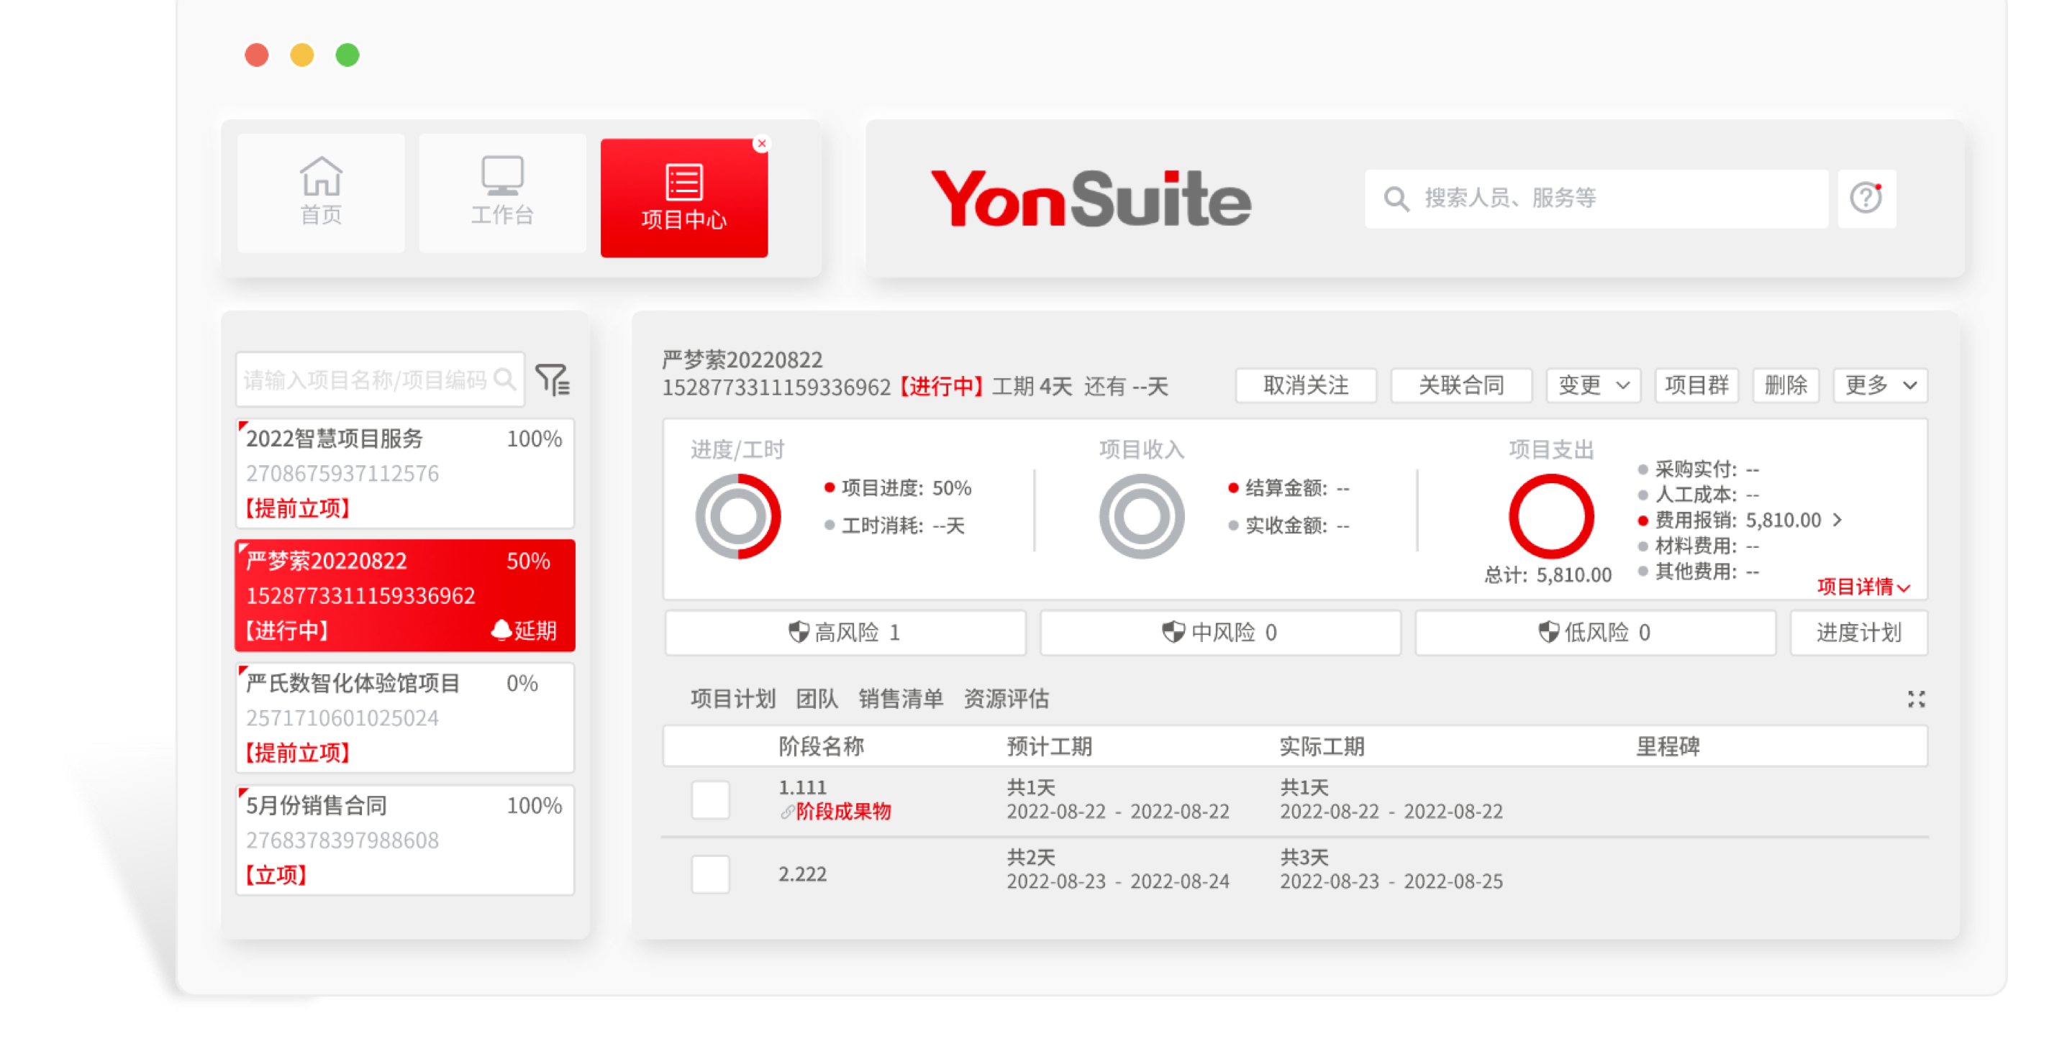The width and height of the screenshot is (2072, 1064).
Task: Check the box for stage 1.111
Action: click(710, 799)
